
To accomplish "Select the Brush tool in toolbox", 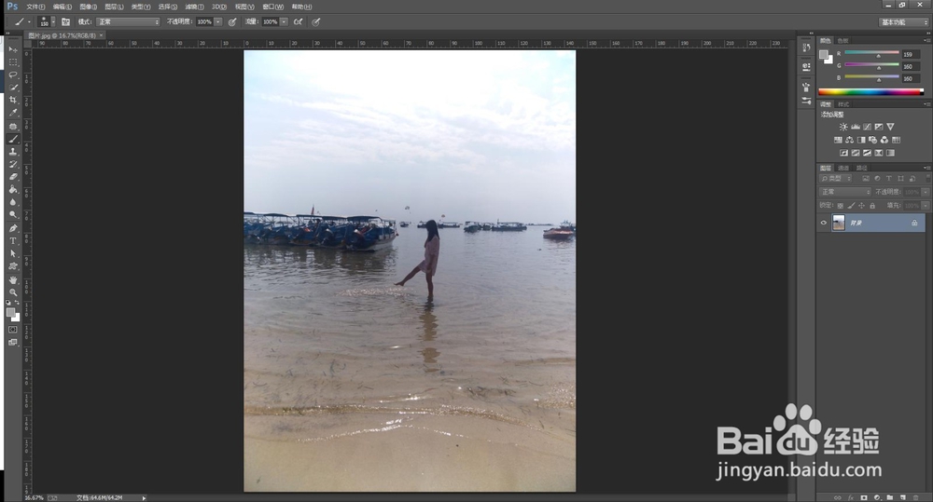I will (13, 139).
